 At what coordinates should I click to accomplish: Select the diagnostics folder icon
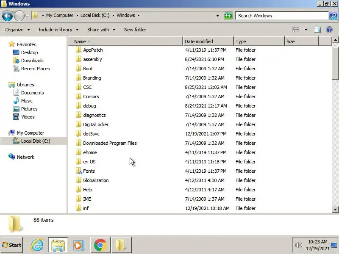point(78,115)
